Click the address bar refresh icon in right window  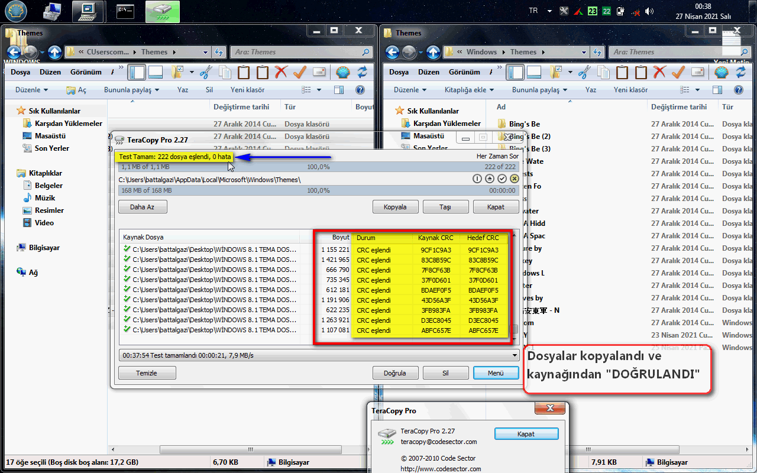[599, 52]
